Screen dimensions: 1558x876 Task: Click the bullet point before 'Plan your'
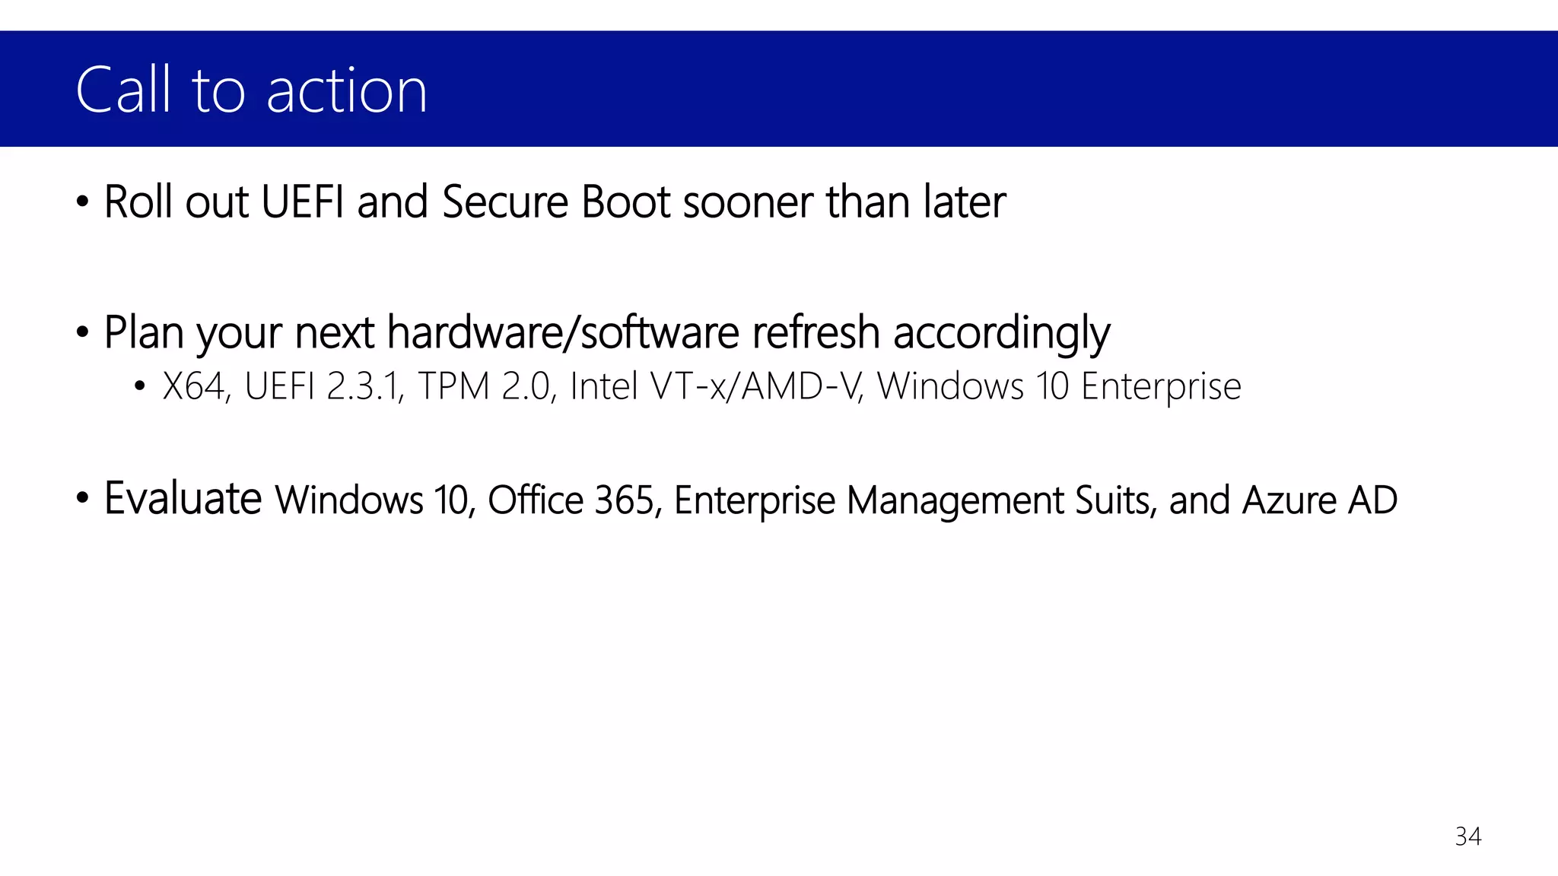tap(83, 334)
